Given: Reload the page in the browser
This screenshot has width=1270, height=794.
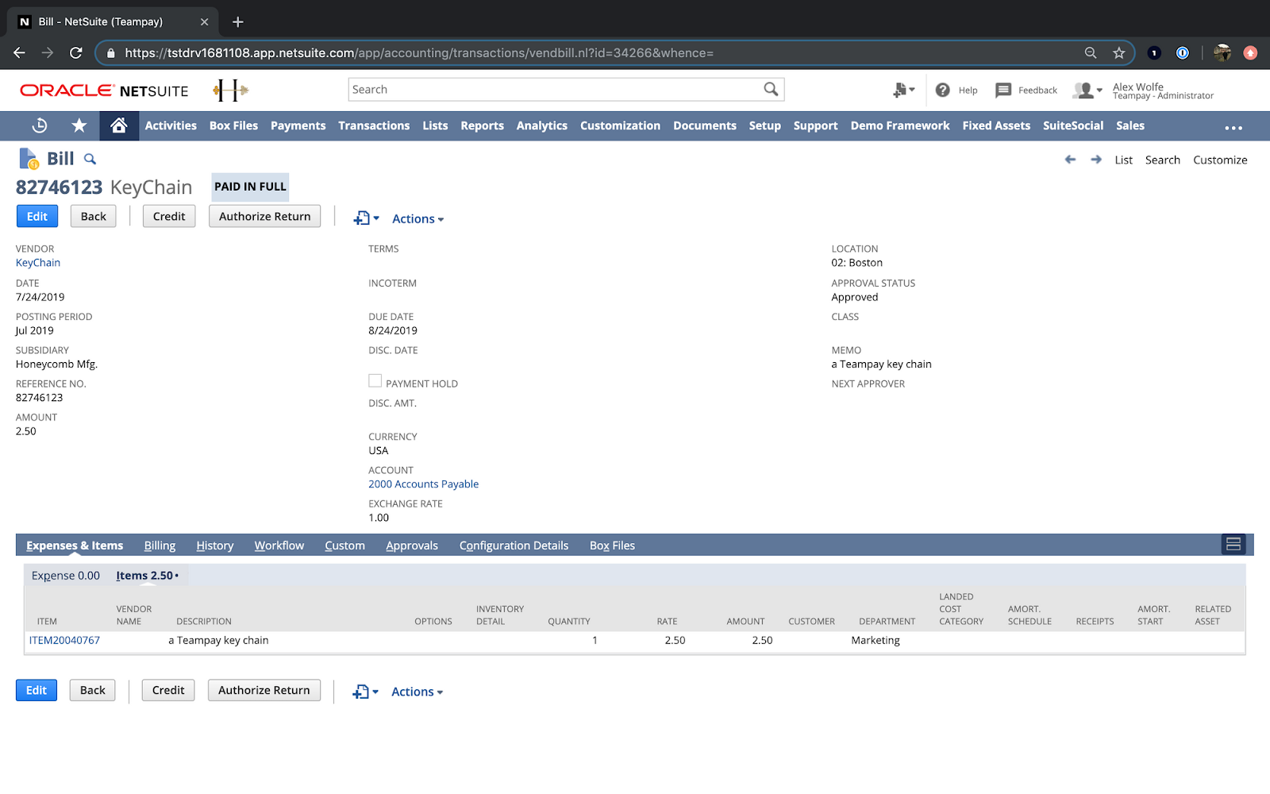Looking at the screenshot, I should click(x=76, y=52).
